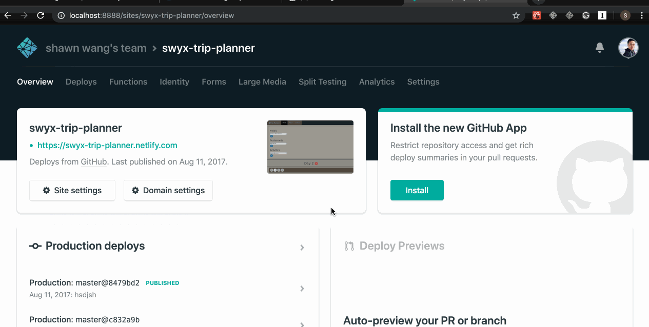
Task: Open the Forms tab
Action: coord(214,81)
